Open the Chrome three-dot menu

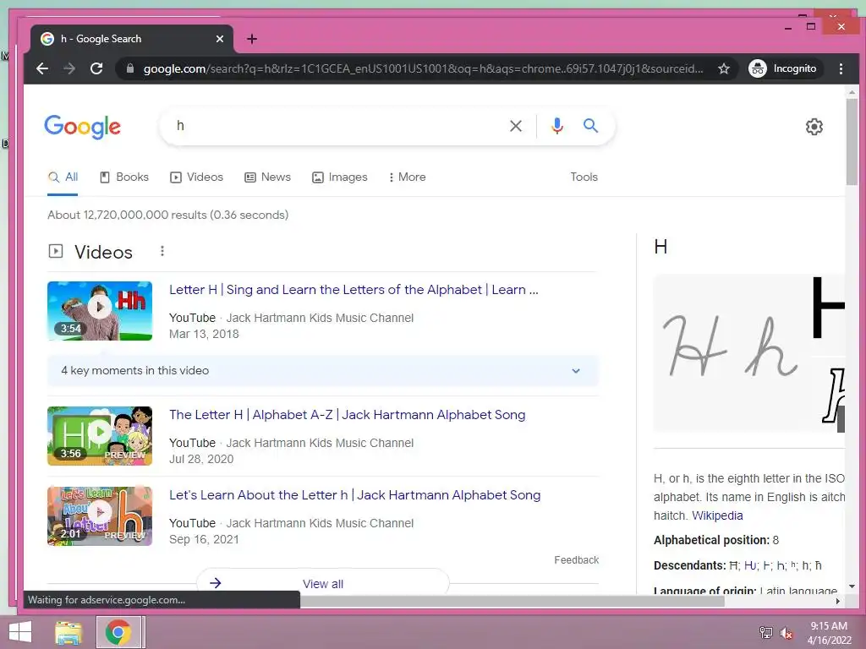[841, 68]
